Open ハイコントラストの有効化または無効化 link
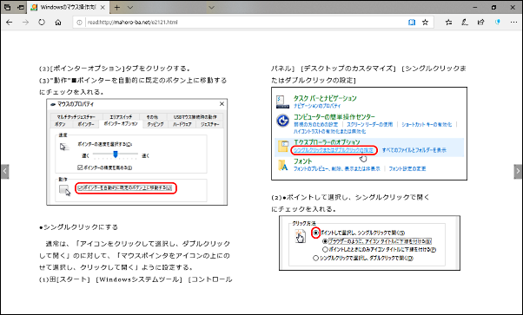This screenshot has width=523, height=315. point(329,131)
